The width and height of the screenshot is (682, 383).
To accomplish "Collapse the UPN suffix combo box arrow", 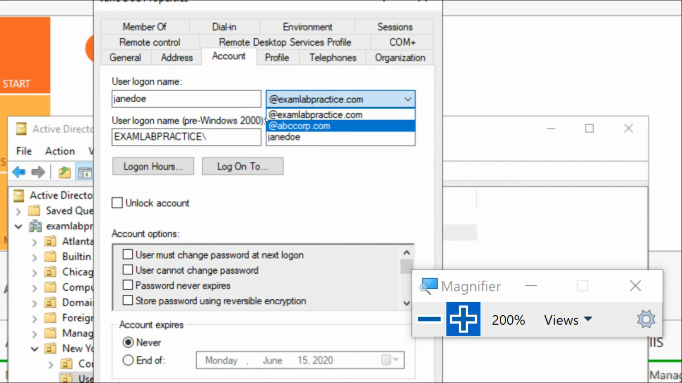I will coord(408,99).
